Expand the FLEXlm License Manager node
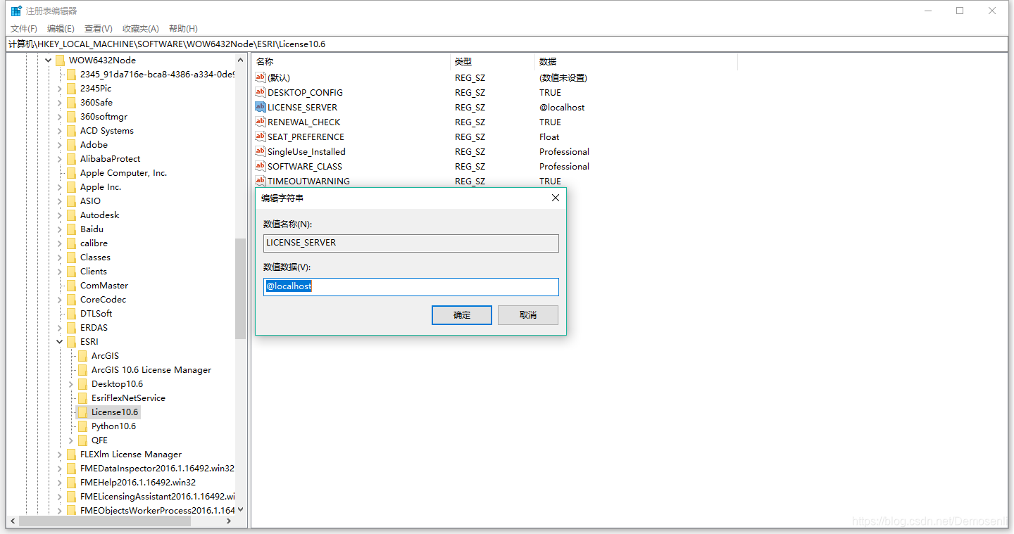1014x534 pixels. click(59, 454)
